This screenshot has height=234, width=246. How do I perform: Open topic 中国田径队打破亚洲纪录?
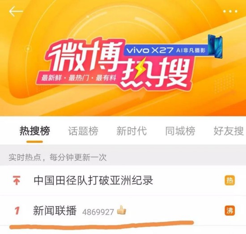(93, 180)
